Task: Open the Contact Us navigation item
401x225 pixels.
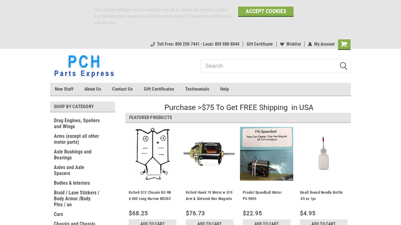Action: click(x=122, y=89)
